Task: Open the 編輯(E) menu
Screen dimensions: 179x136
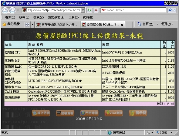Action: click(24, 17)
